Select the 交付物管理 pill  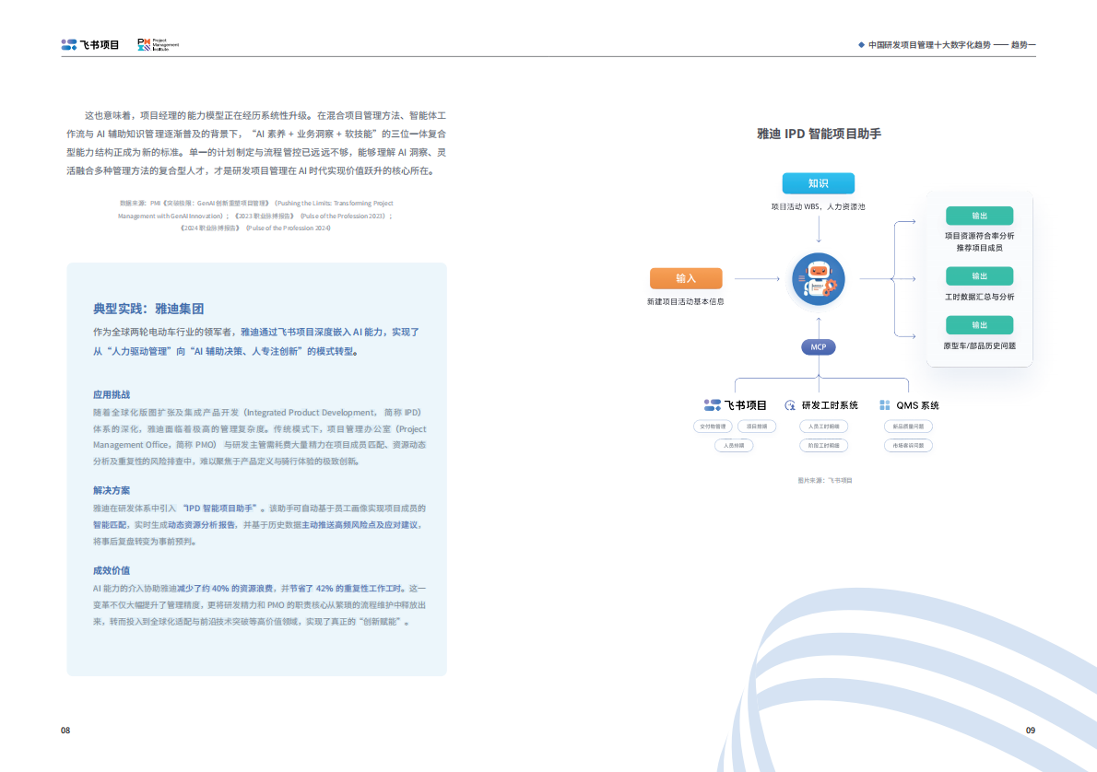pos(713,427)
